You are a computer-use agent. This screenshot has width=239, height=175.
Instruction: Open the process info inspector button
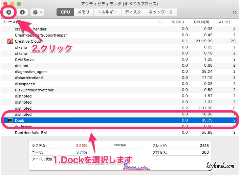point(22,12)
